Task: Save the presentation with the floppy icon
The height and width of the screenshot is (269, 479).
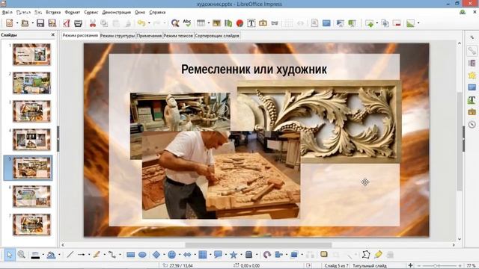Action: (40, 23)
